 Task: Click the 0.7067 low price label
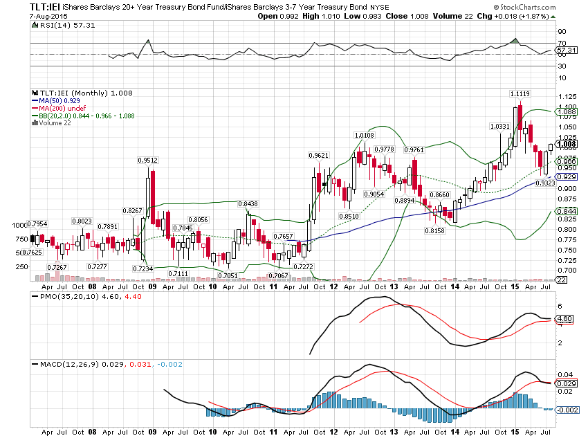coord(278,275)
